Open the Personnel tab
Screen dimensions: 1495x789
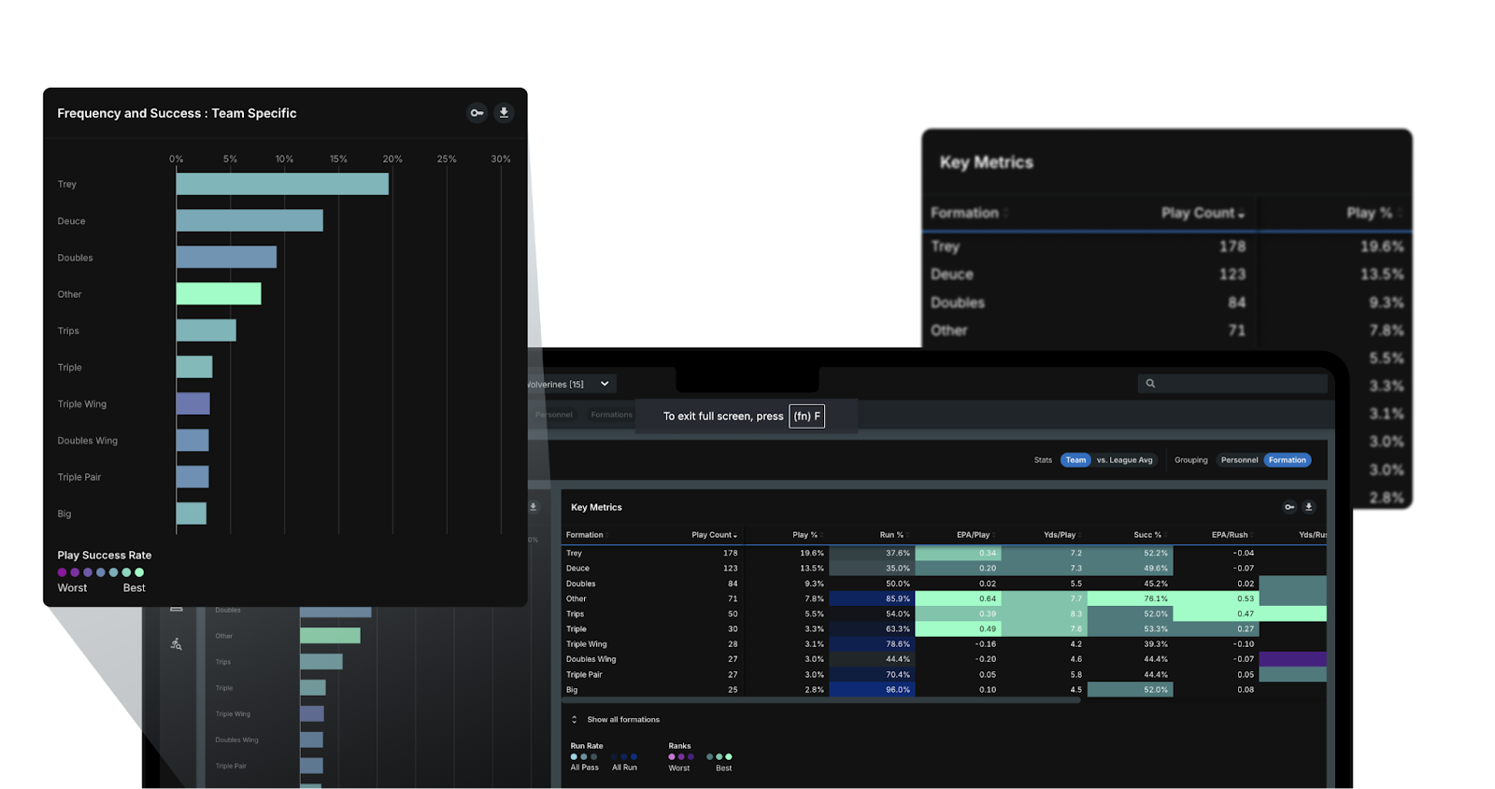click(554, 415)
